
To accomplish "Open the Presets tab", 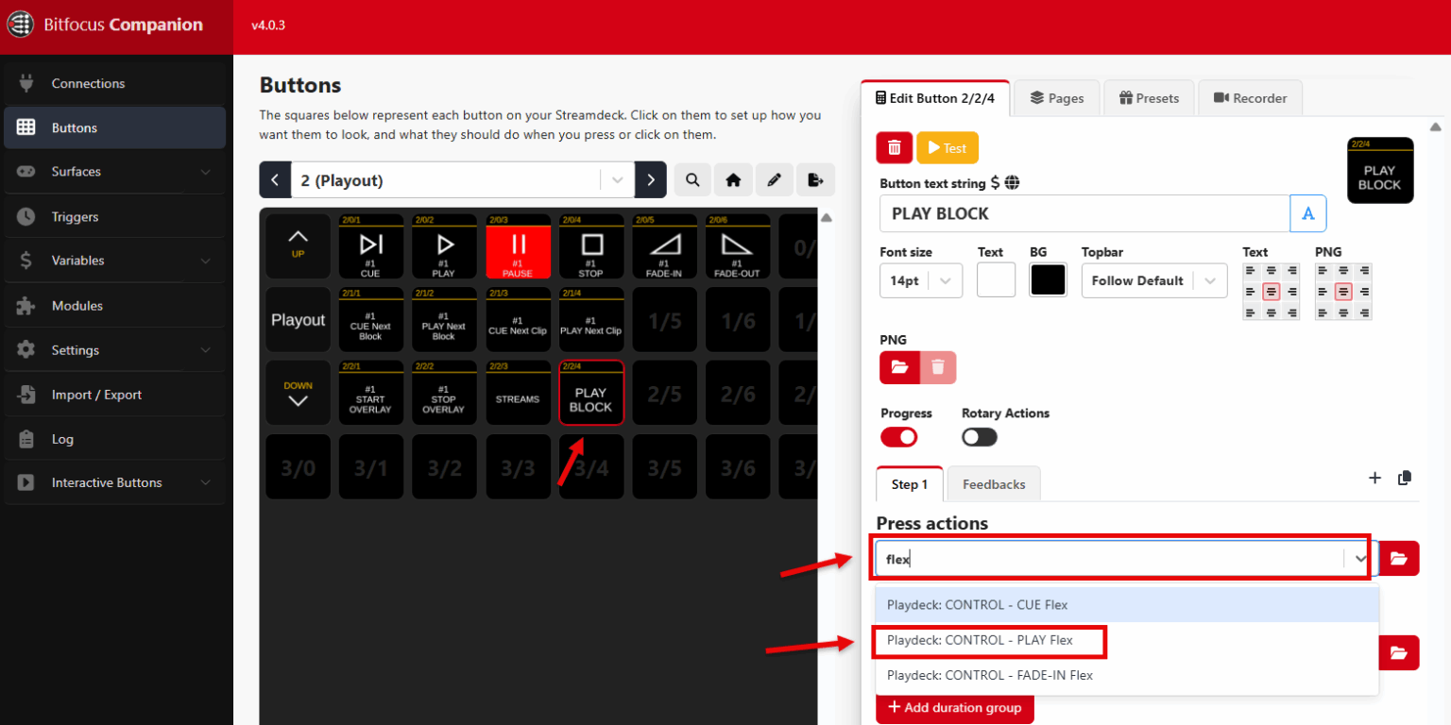I will [x=1149, y=97].
